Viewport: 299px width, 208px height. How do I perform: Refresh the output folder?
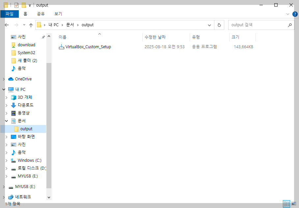[219, 25]
